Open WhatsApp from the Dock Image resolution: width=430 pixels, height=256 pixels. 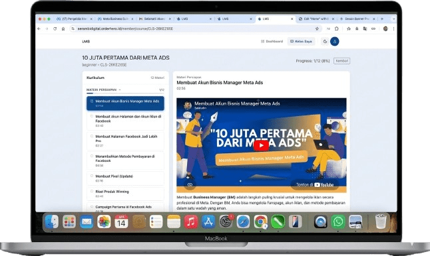pyautogui.click(x=338, y=222)
